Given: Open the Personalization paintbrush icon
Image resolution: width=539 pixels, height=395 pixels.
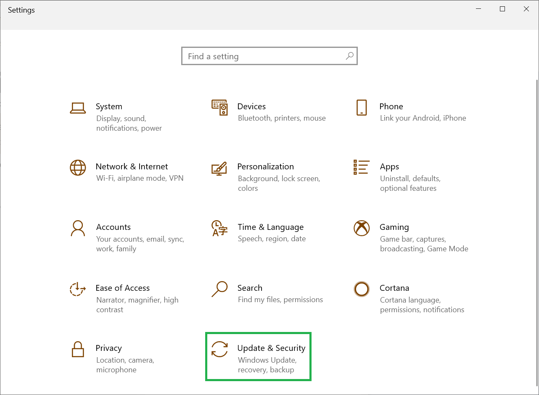Looking at the screenshot, I should pyautogui.click(x=219, y=168).
